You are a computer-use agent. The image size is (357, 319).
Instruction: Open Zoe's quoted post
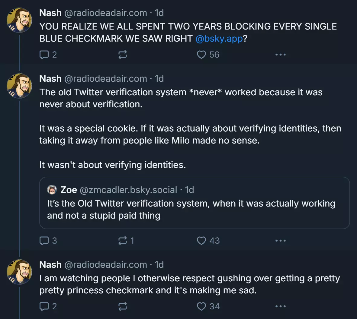[x=195, y=203]
